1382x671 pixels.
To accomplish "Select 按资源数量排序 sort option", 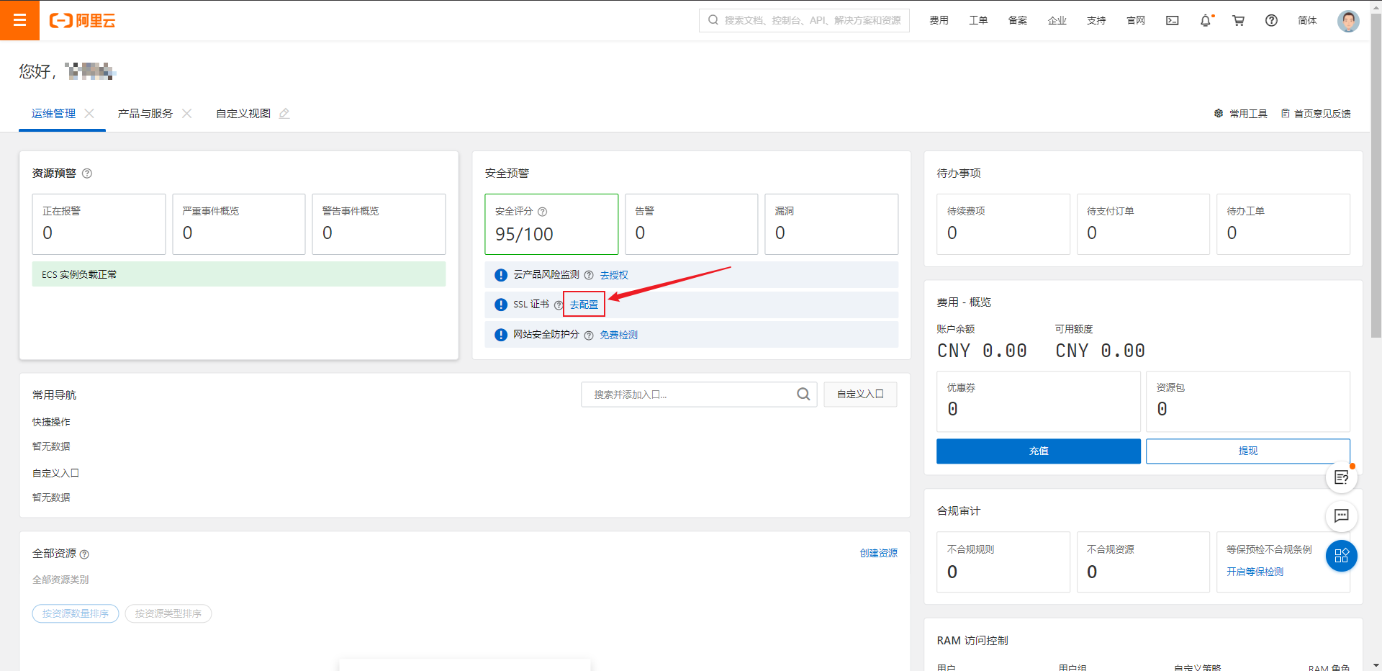I will pyautogui.click(x=76, y=613).
